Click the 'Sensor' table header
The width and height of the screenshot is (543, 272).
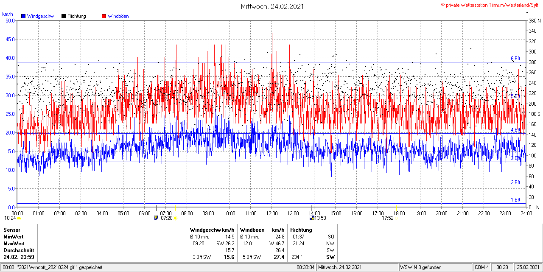(x=11, y=230)
